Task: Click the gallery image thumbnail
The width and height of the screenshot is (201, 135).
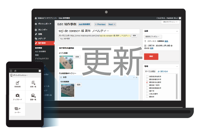Action: click(68, 90)
